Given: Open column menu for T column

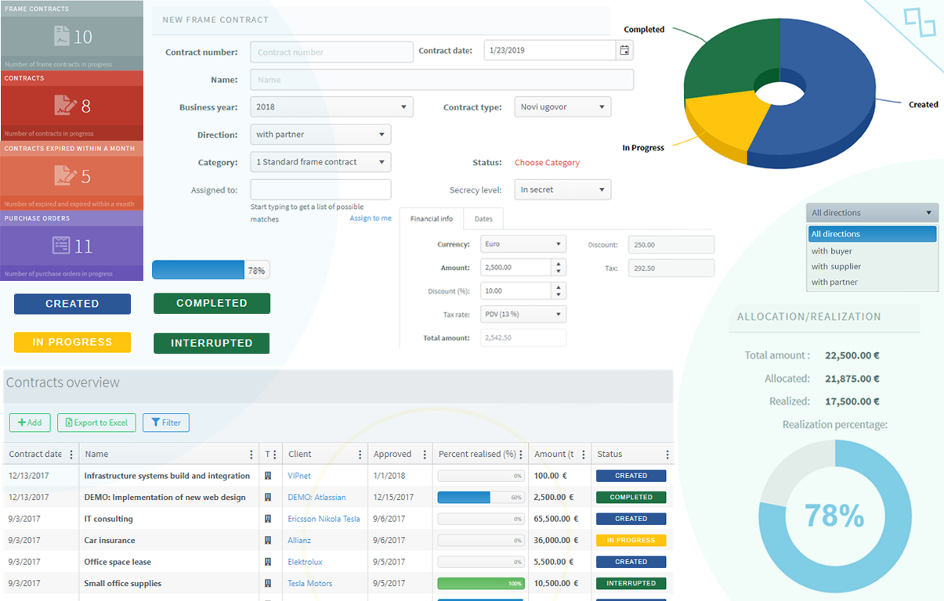Looking at the screenshot, I should tap(276, 455).
